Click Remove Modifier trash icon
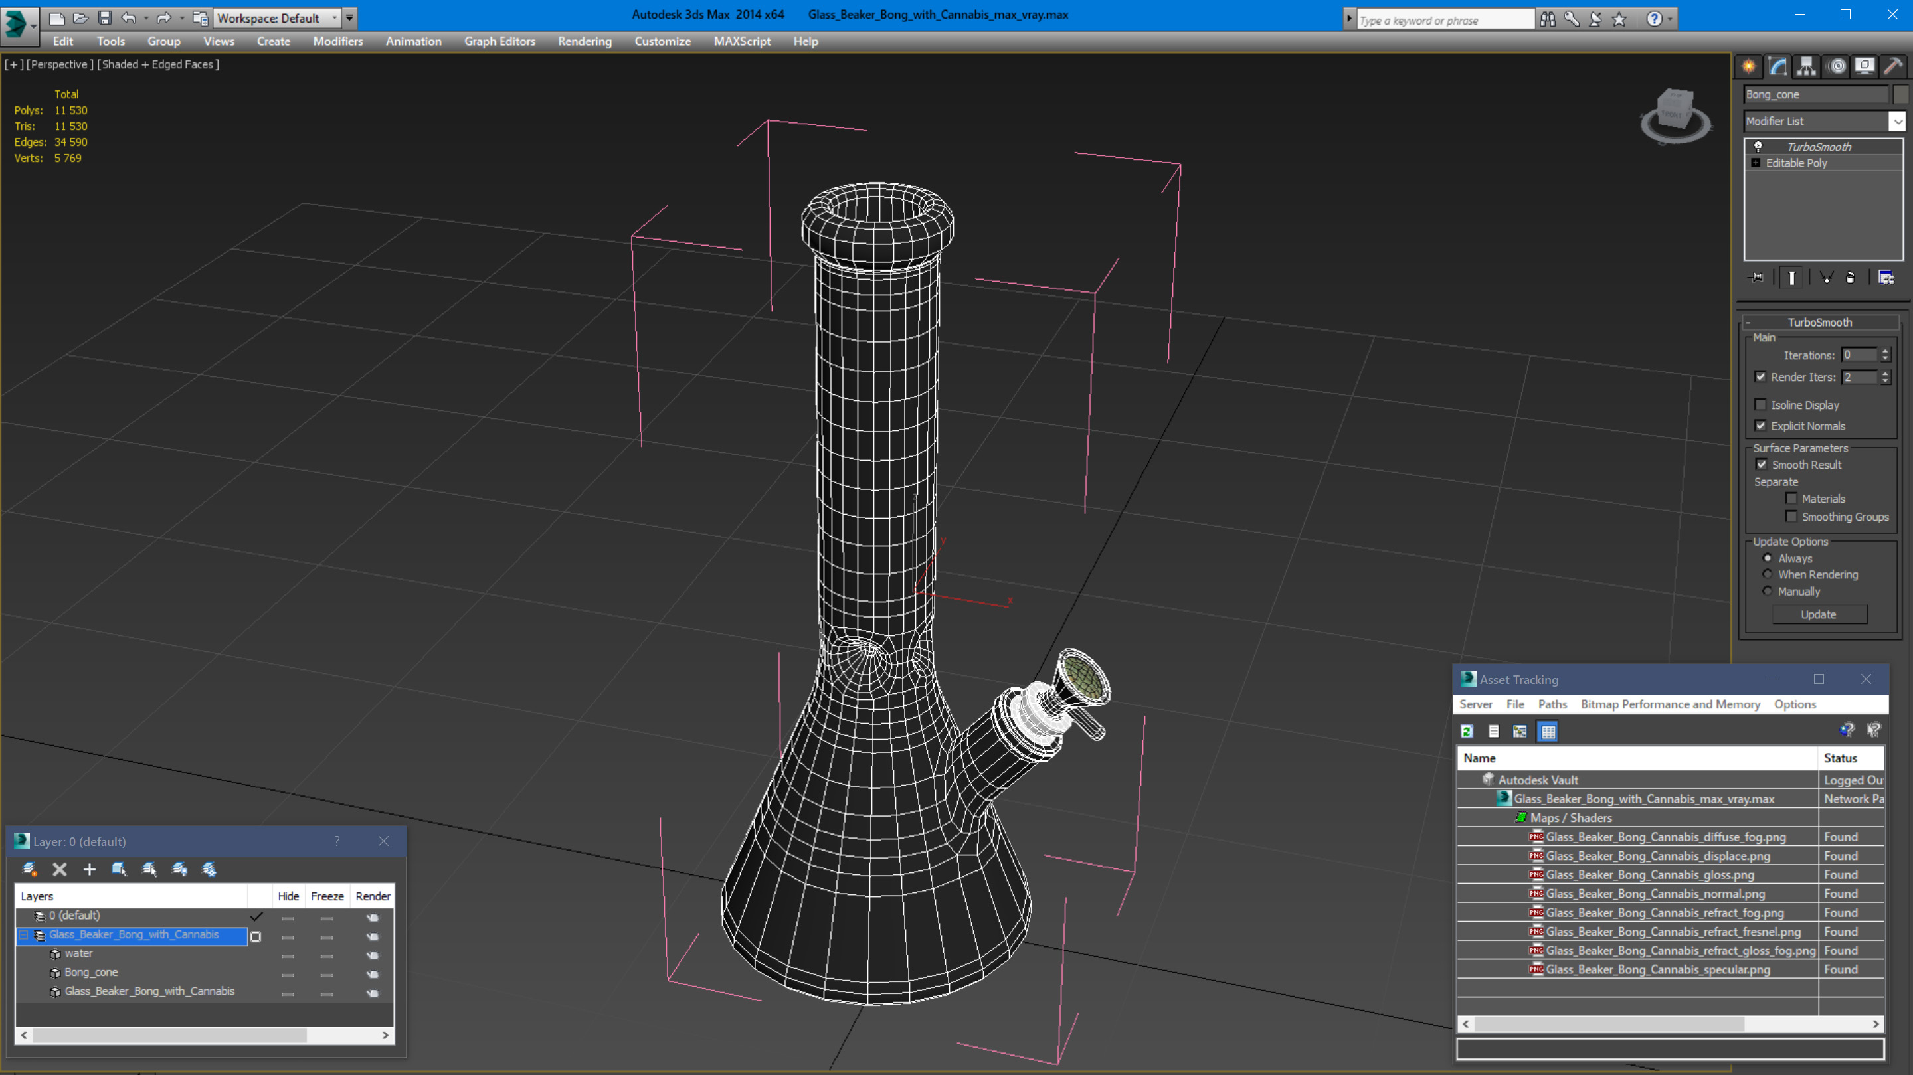Viewport: 1913px width, 1075px height. (x=1851, y=278)
